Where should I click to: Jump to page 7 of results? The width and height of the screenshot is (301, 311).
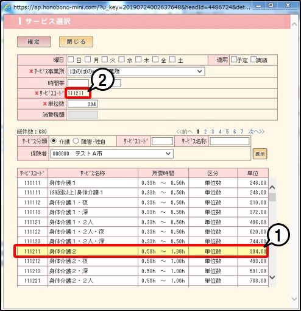[x=242, y=132]
